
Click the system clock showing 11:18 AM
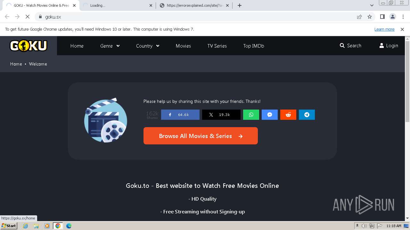394,226
